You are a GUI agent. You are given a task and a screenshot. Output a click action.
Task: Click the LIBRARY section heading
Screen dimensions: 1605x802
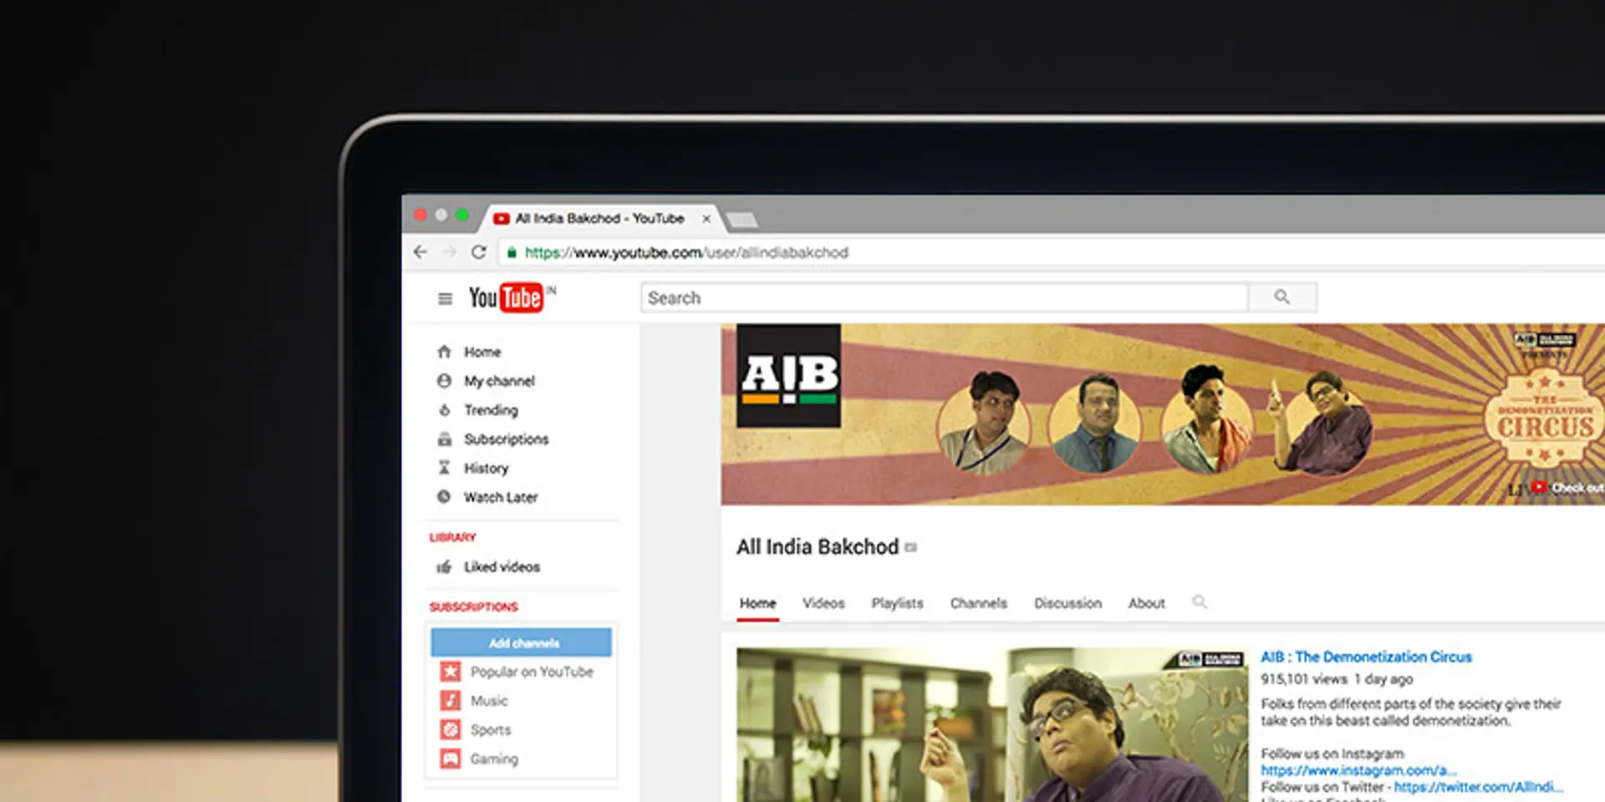[452, 537]
